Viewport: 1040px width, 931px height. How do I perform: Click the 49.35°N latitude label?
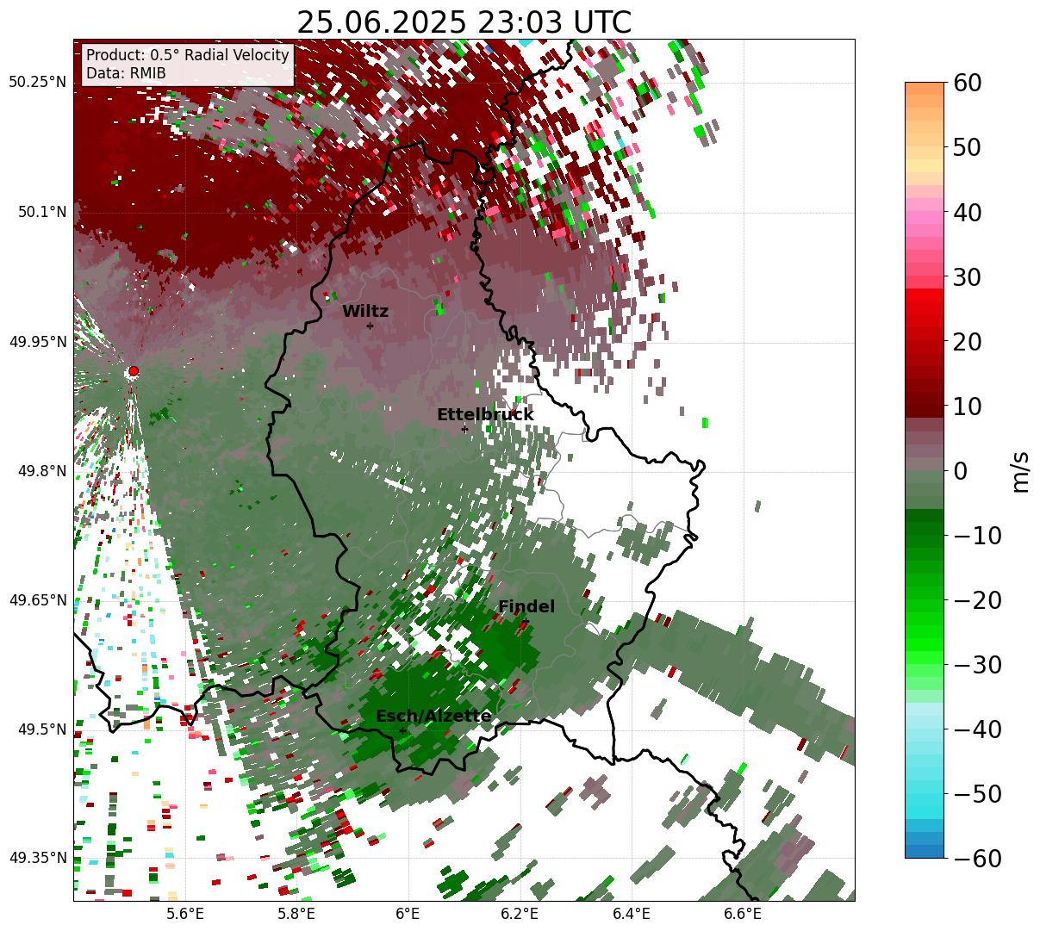(x=37, y=858)
